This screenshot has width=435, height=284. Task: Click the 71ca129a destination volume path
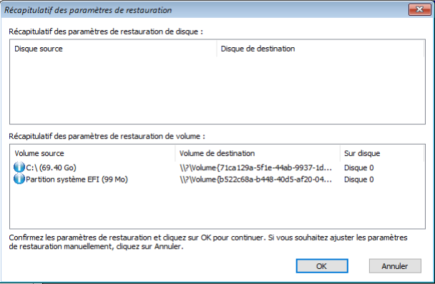click(255, 167)
